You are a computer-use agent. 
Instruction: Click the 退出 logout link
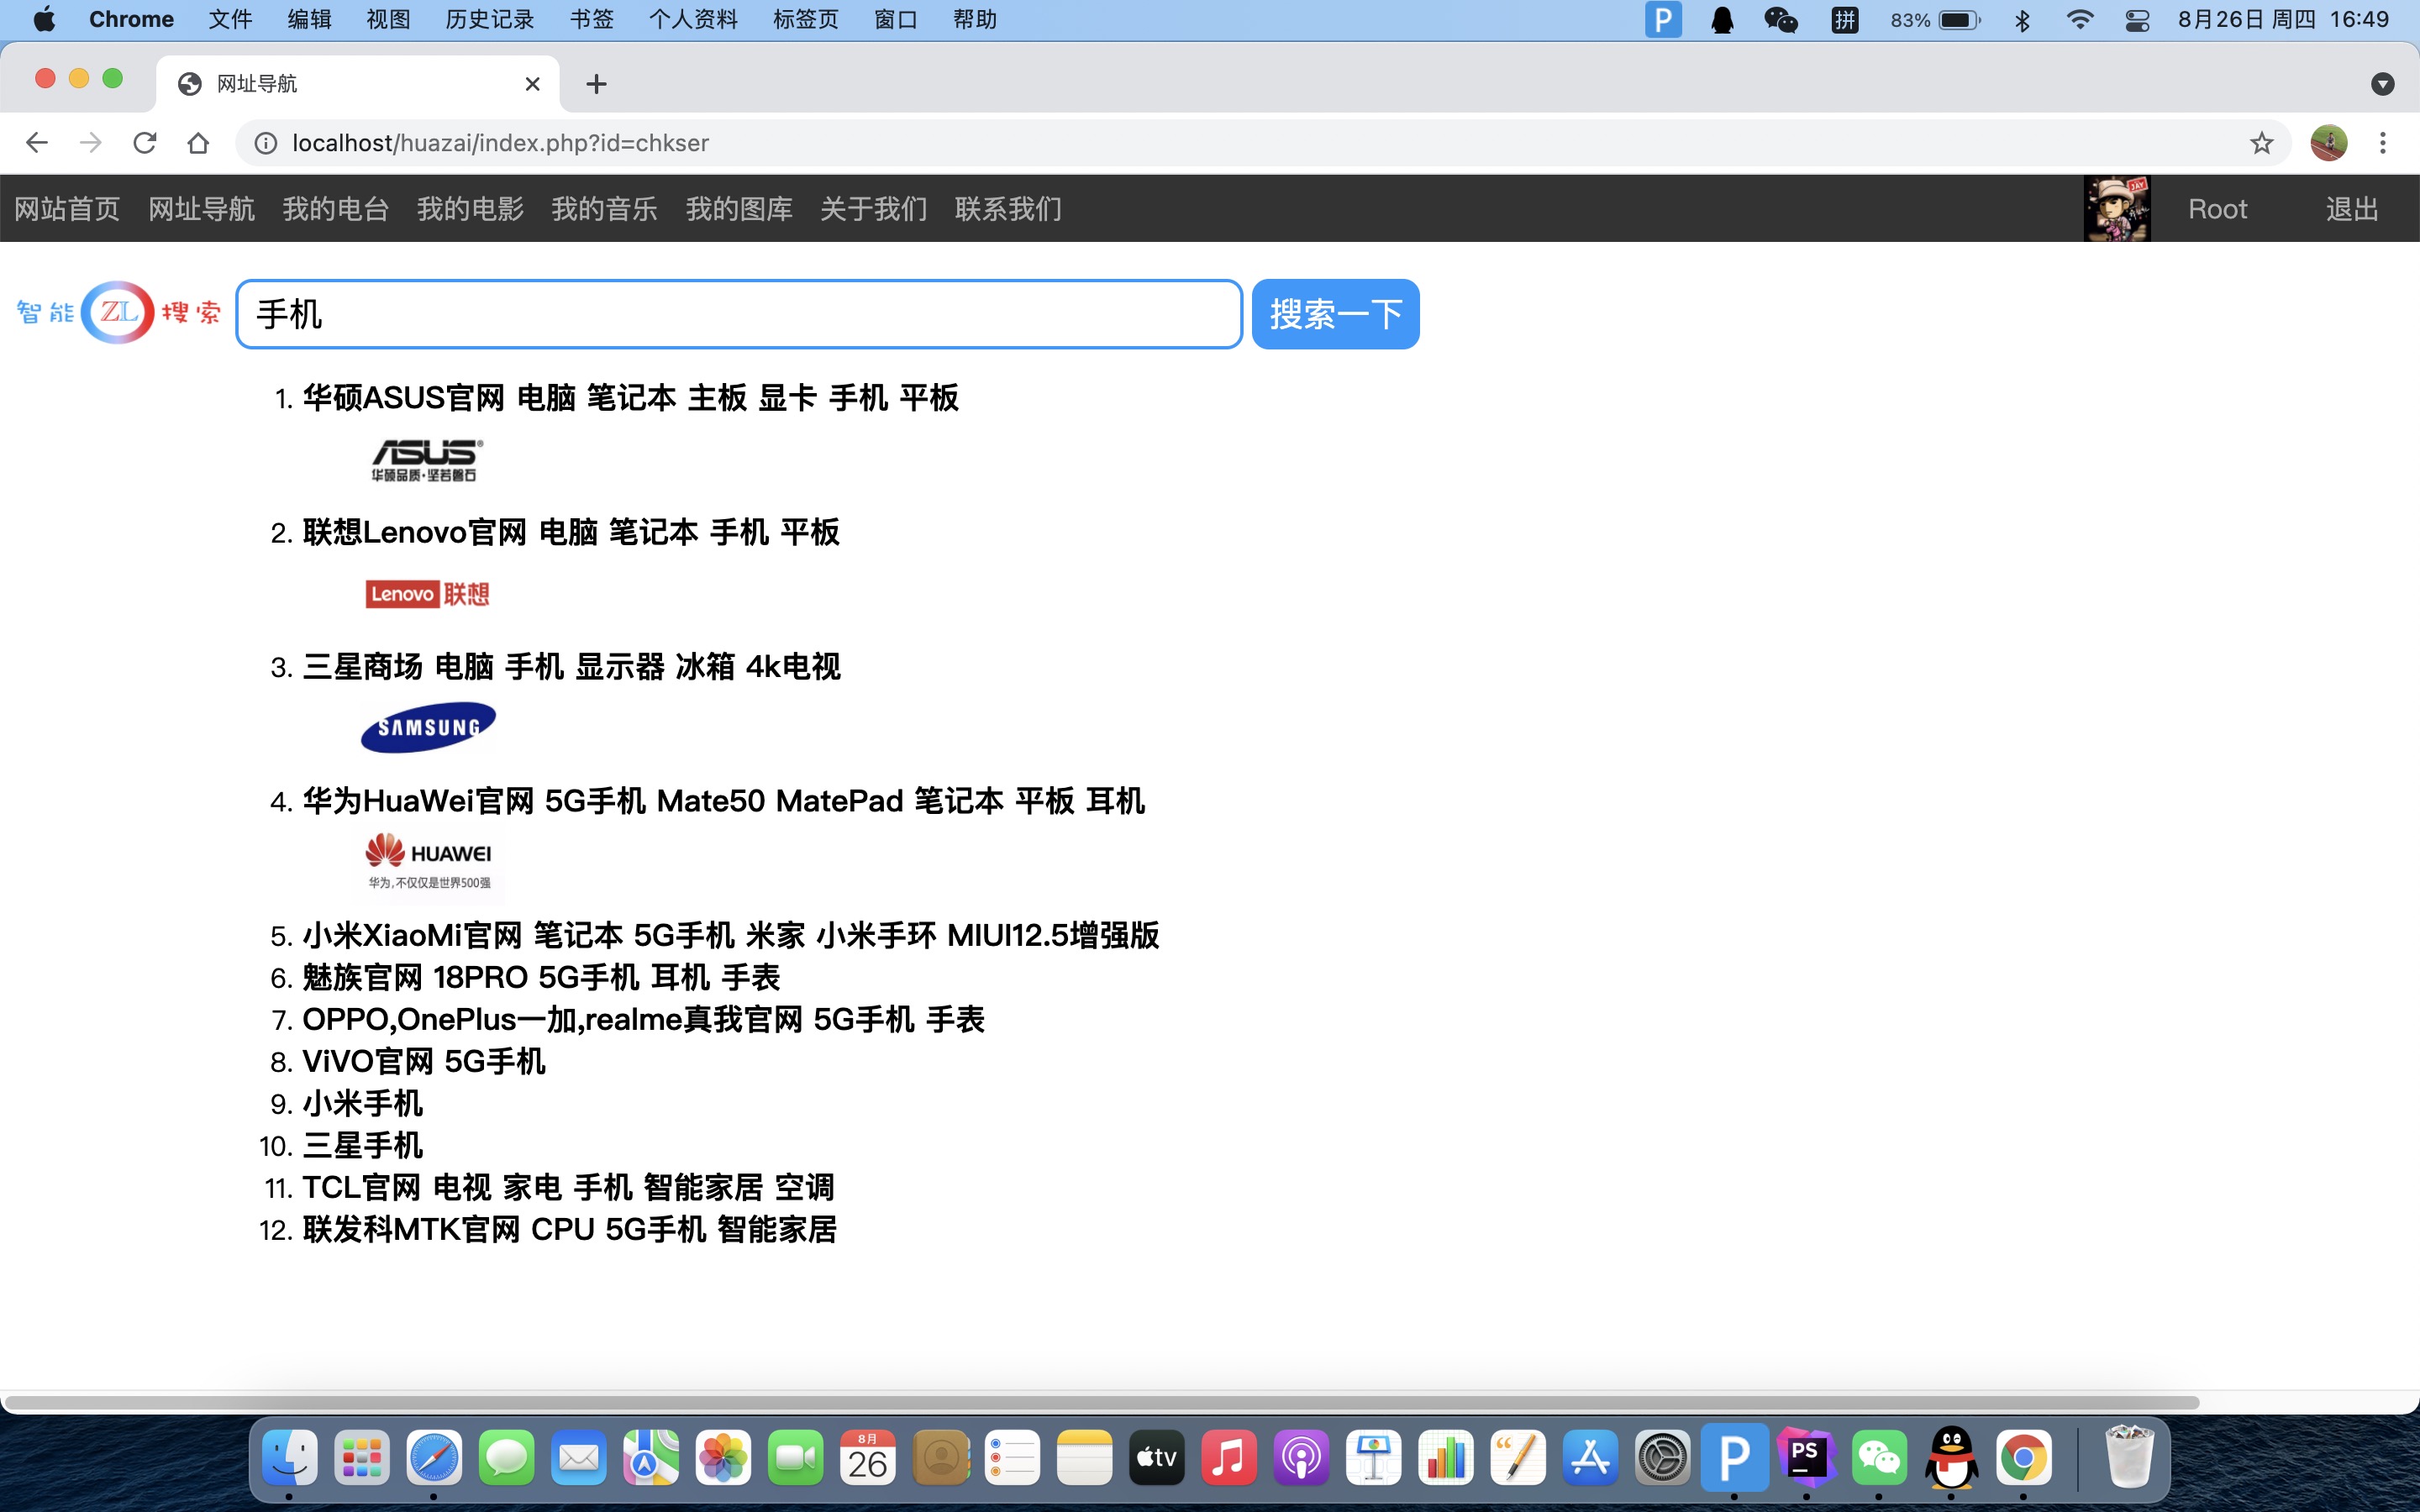click(2351, 208)
